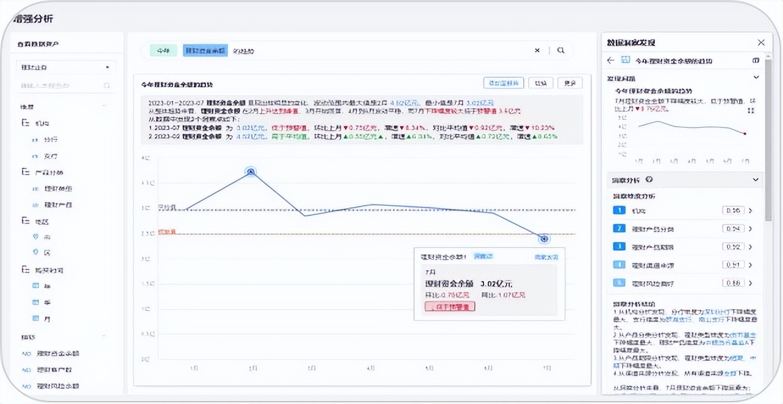This screenshot has width=783, height=404.
Task: Click the info icon next to 洞察分析
Action: (649, 179)
